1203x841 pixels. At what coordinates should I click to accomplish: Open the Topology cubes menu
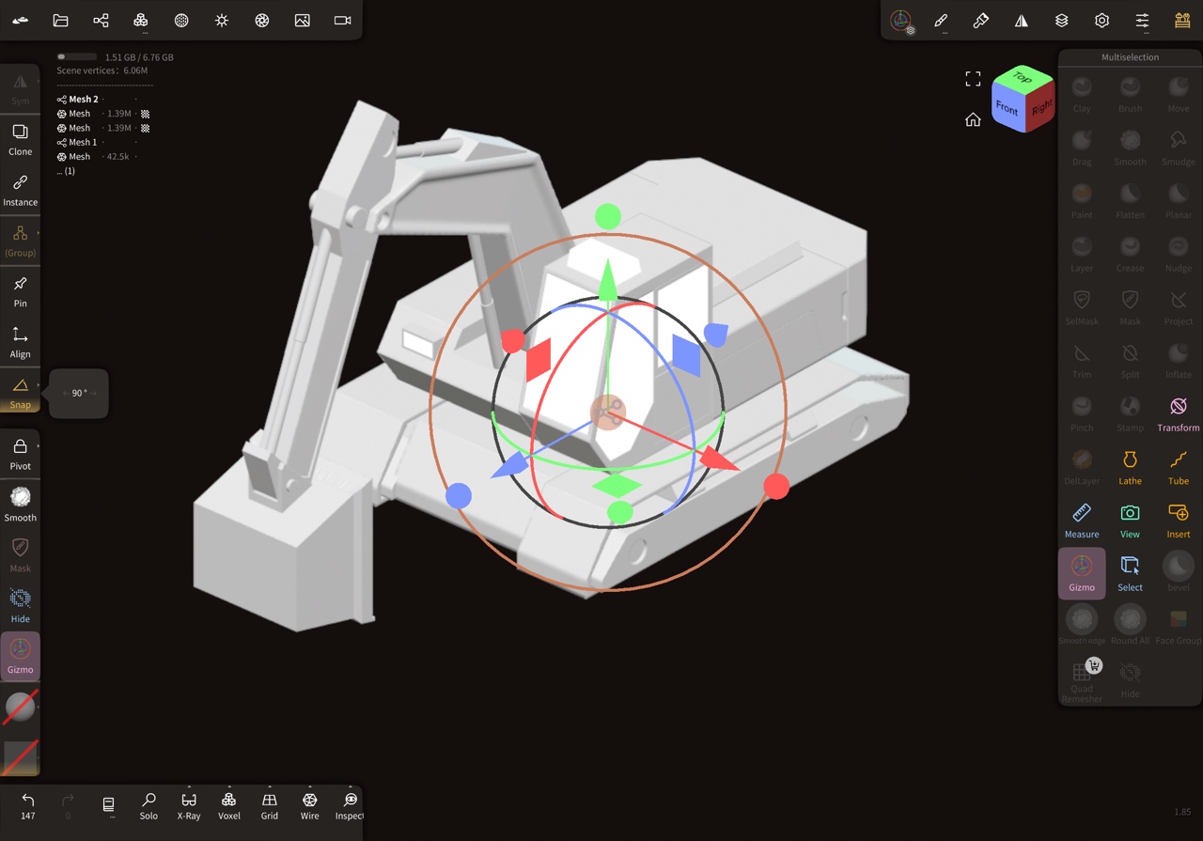tap(141, 20)
